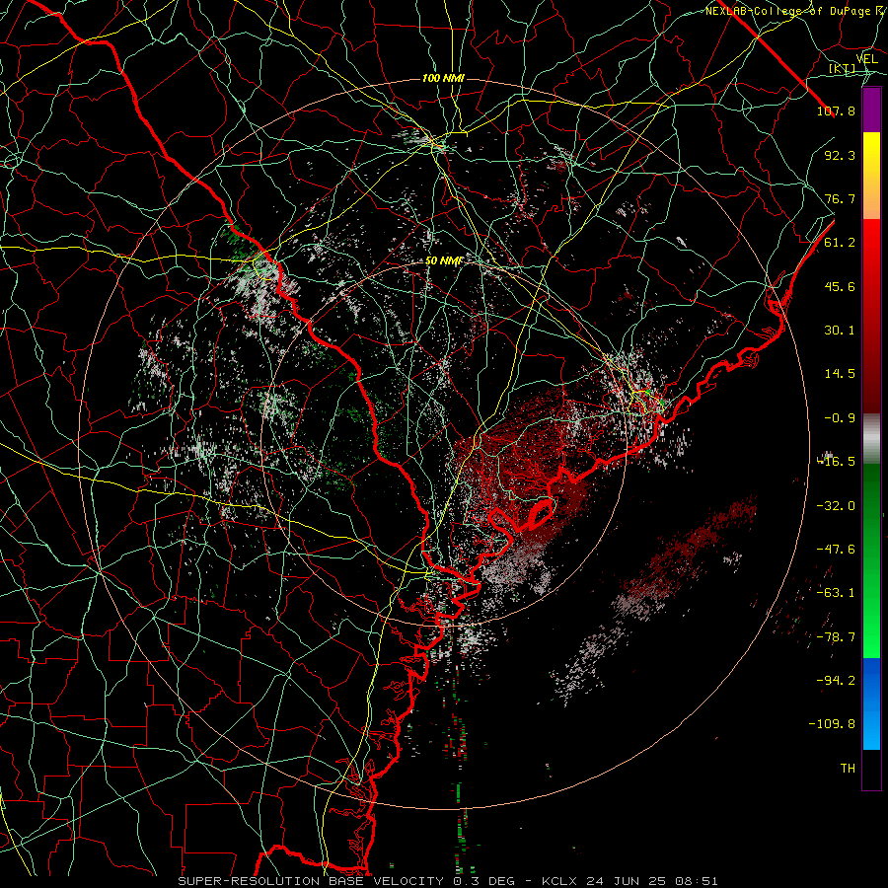This screenshot has width=888, height=888.
Task: Click the 107.8 velocity scale value
Action: (x=836, y=111)
